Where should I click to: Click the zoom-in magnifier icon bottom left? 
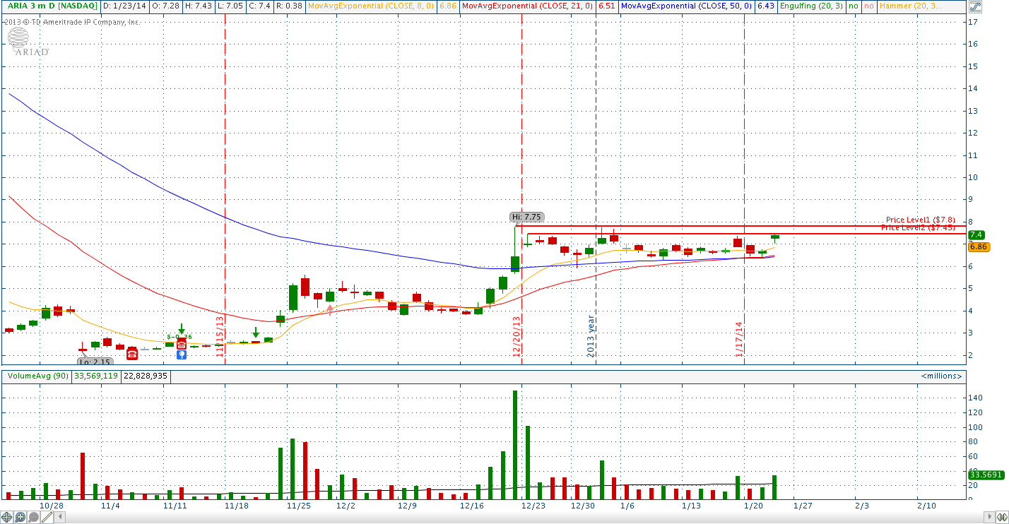20,516
